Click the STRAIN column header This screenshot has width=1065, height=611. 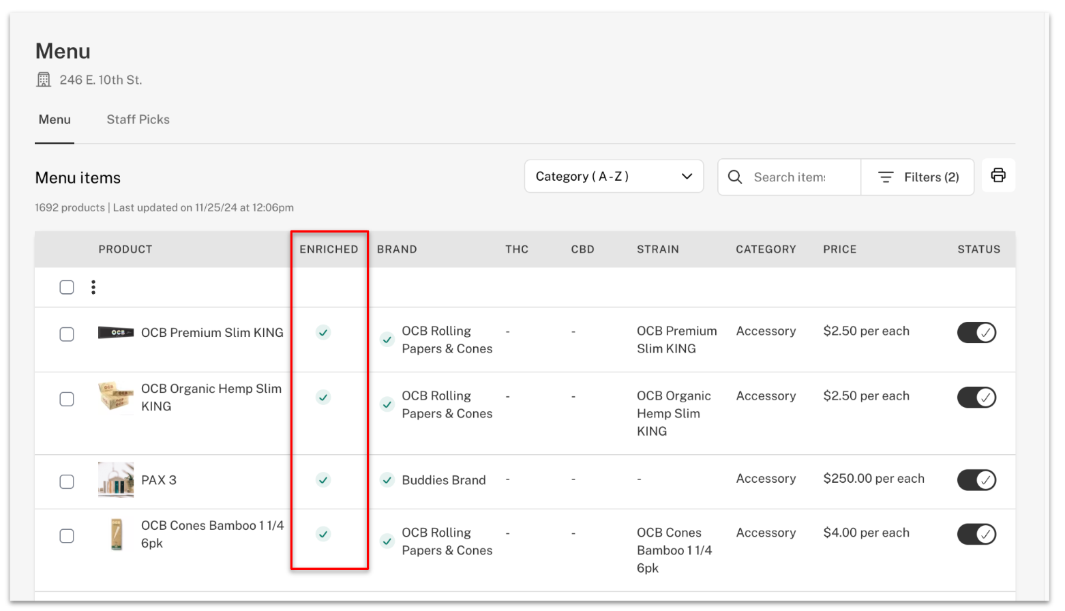(658, 250)
